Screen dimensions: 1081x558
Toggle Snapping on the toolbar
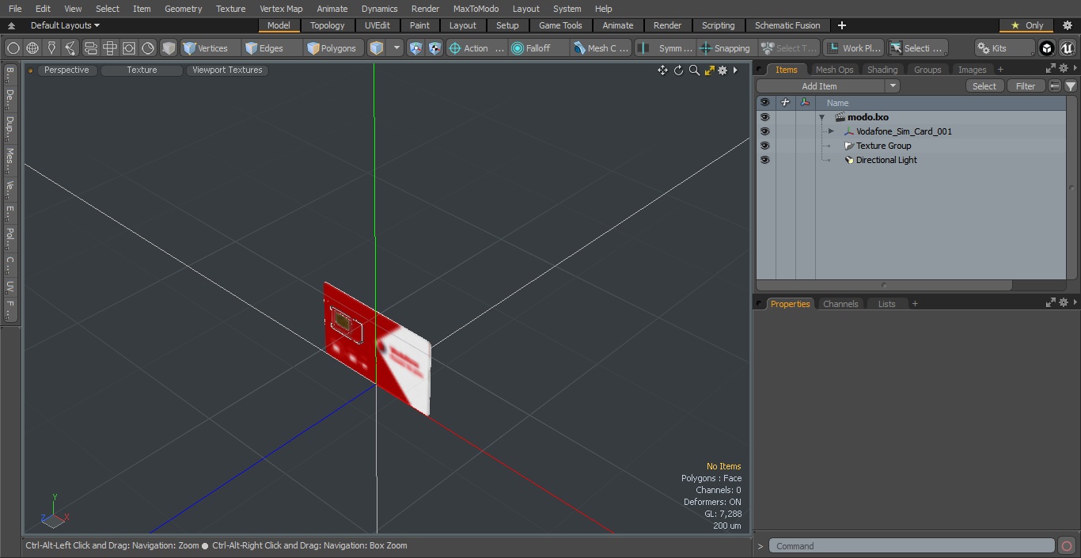click(725, 48)
